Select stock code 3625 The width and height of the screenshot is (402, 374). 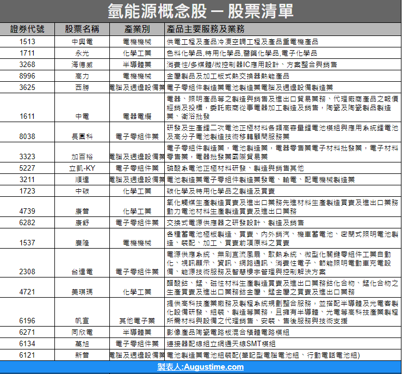click(x=27, y=87)
